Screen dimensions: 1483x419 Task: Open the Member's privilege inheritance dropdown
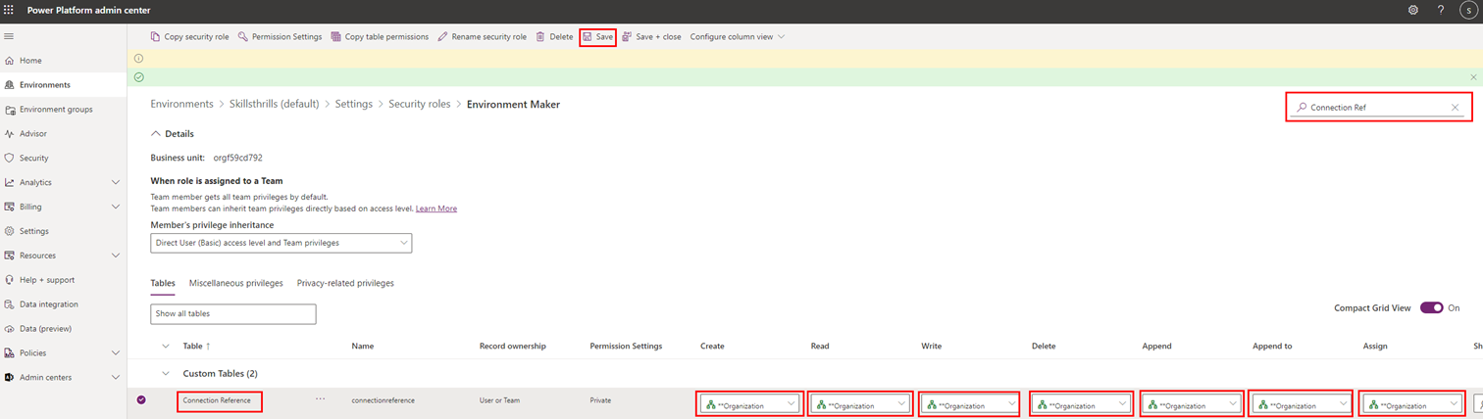tap(281, 243)
